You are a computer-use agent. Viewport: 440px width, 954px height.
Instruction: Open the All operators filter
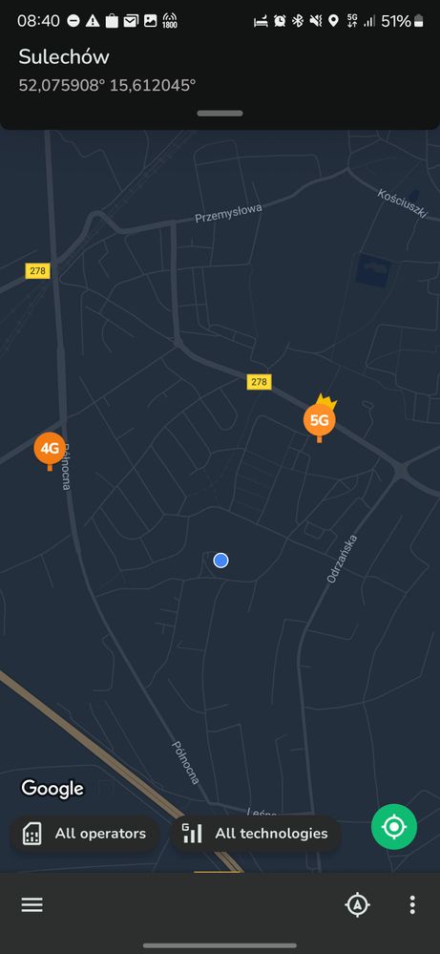click(x=85, y=834)
